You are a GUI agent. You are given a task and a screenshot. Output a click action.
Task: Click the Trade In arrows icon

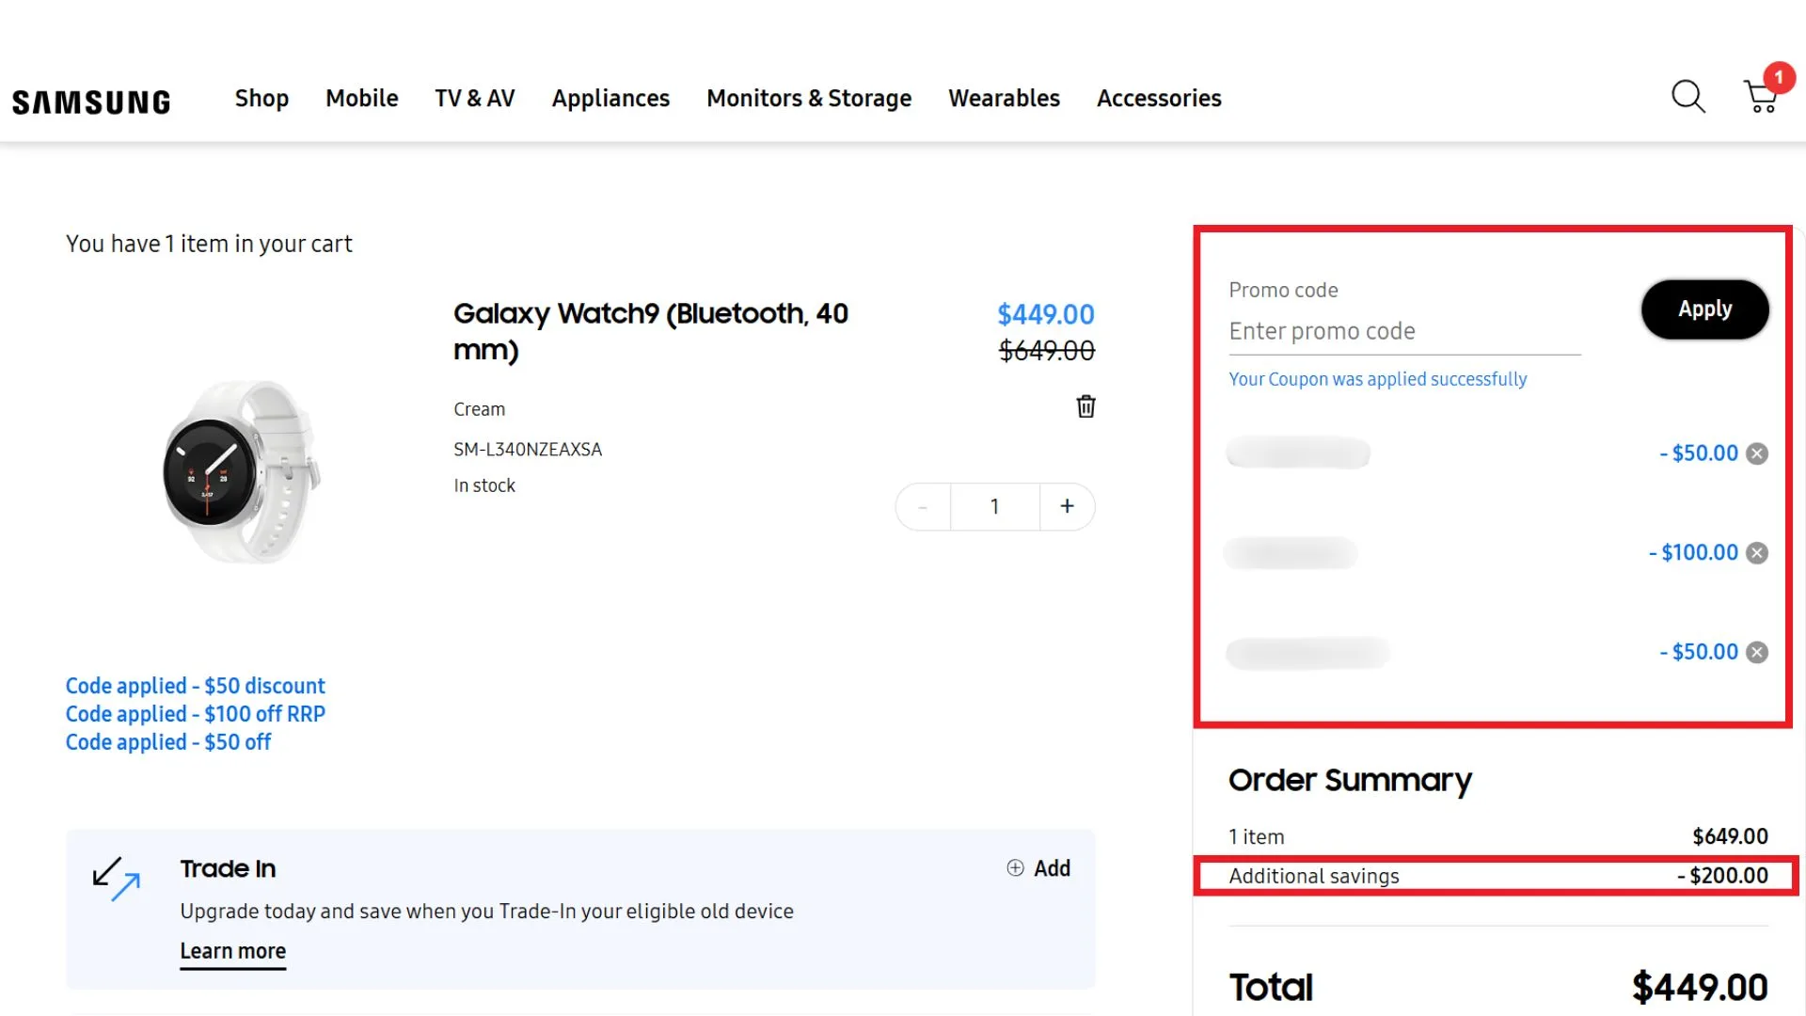(117, 879)
